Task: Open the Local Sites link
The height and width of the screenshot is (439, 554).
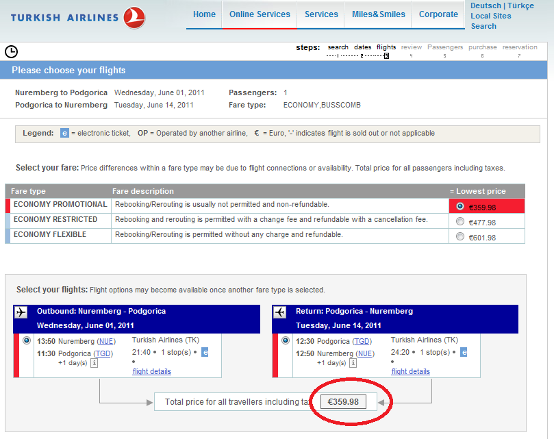Action: click(x=490, y=16)
